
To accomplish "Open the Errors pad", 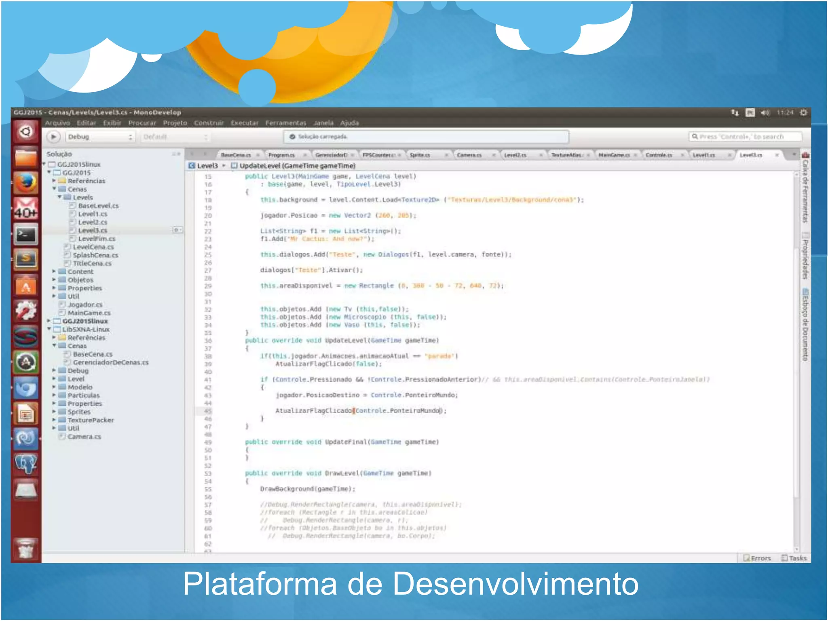I will click(757, 558).
